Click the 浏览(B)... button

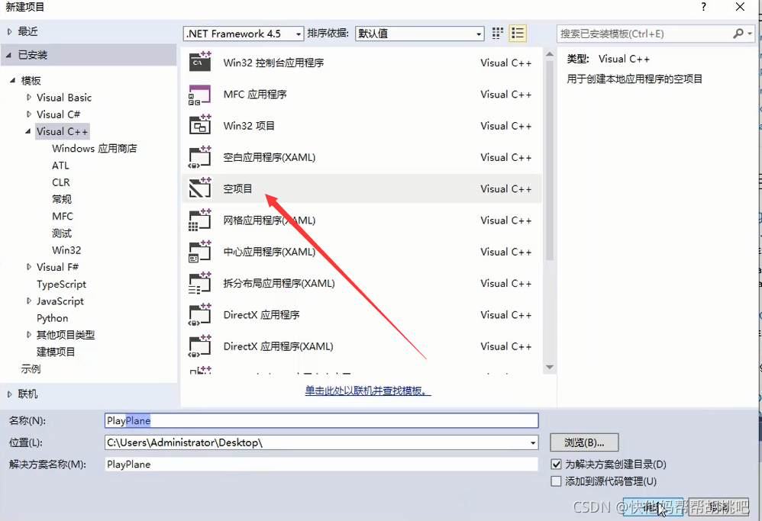pos(584,442)
